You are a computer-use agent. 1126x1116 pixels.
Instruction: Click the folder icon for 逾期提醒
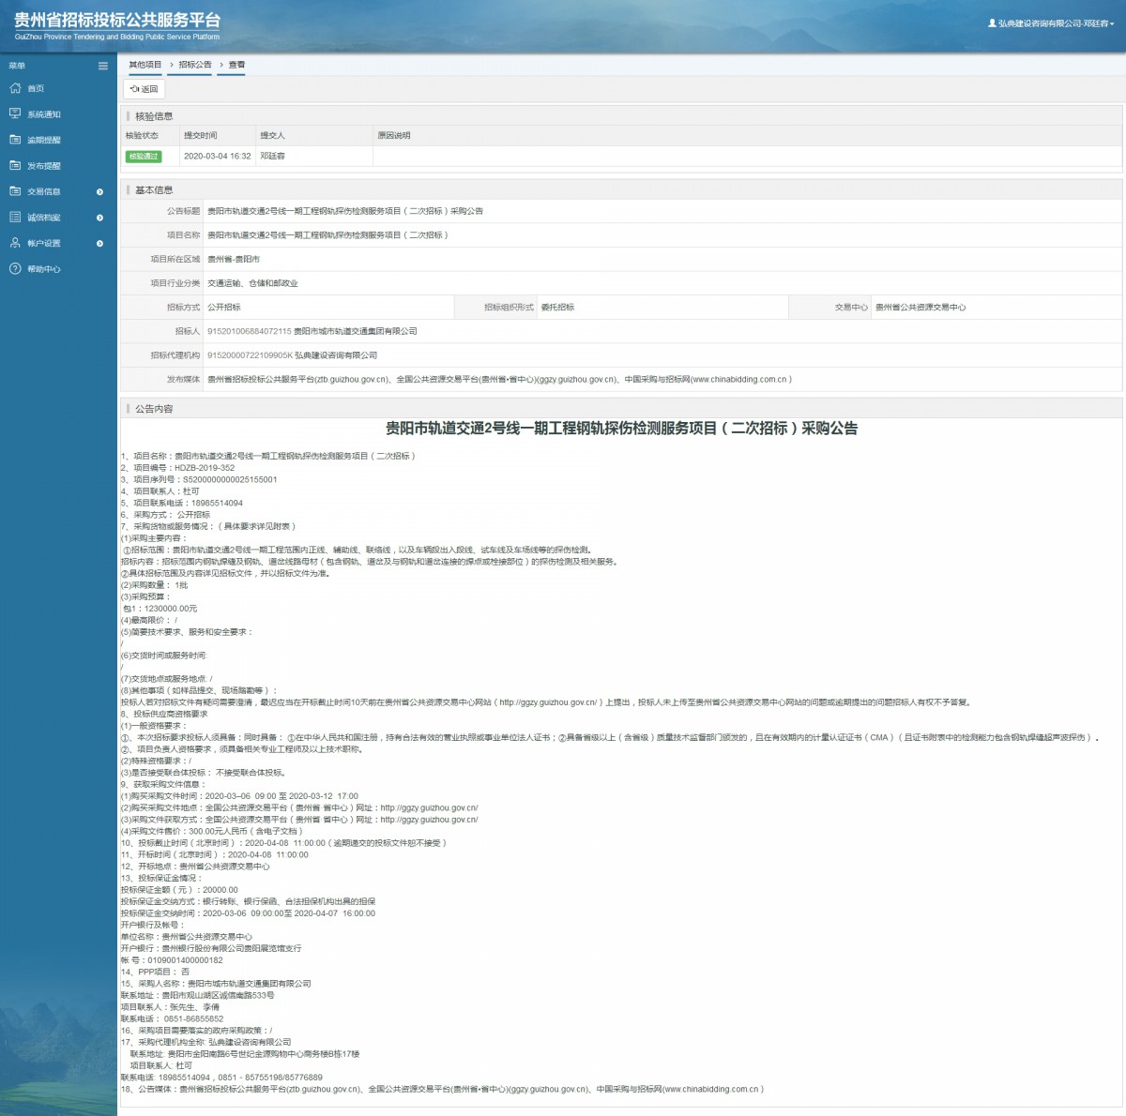15,140
